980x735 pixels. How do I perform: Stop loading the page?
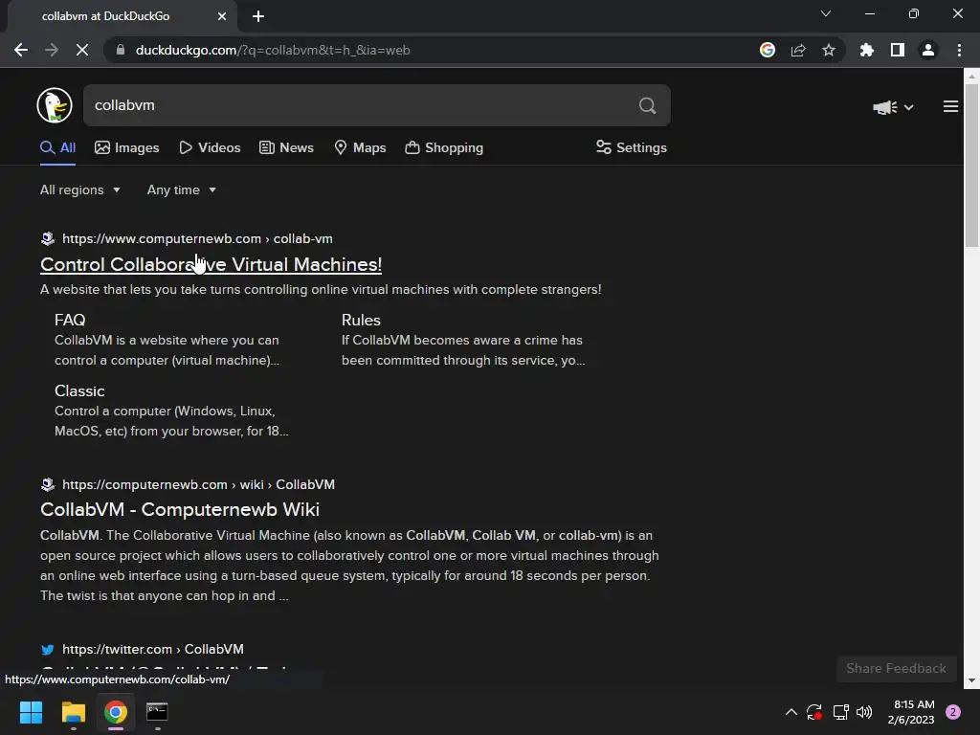(82, 50)
